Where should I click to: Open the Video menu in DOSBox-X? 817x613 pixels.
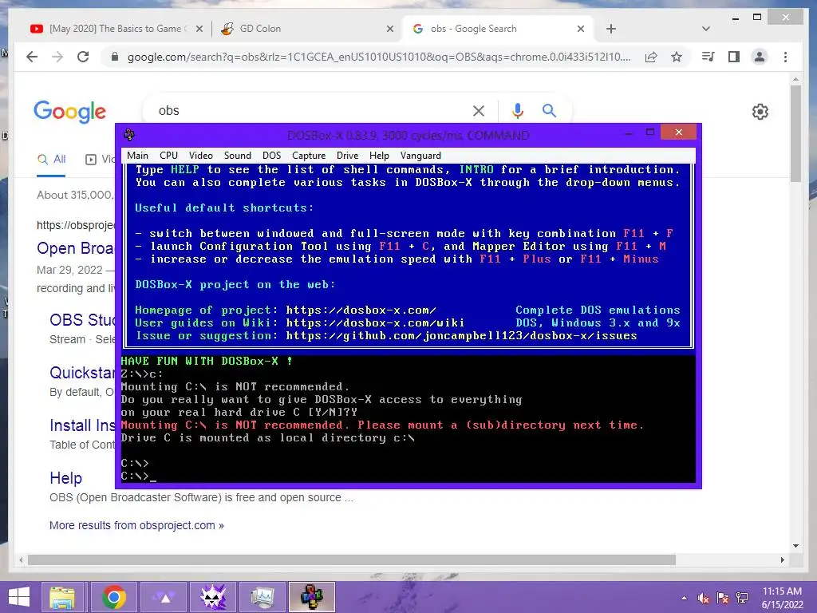click(x=200, y=156)
